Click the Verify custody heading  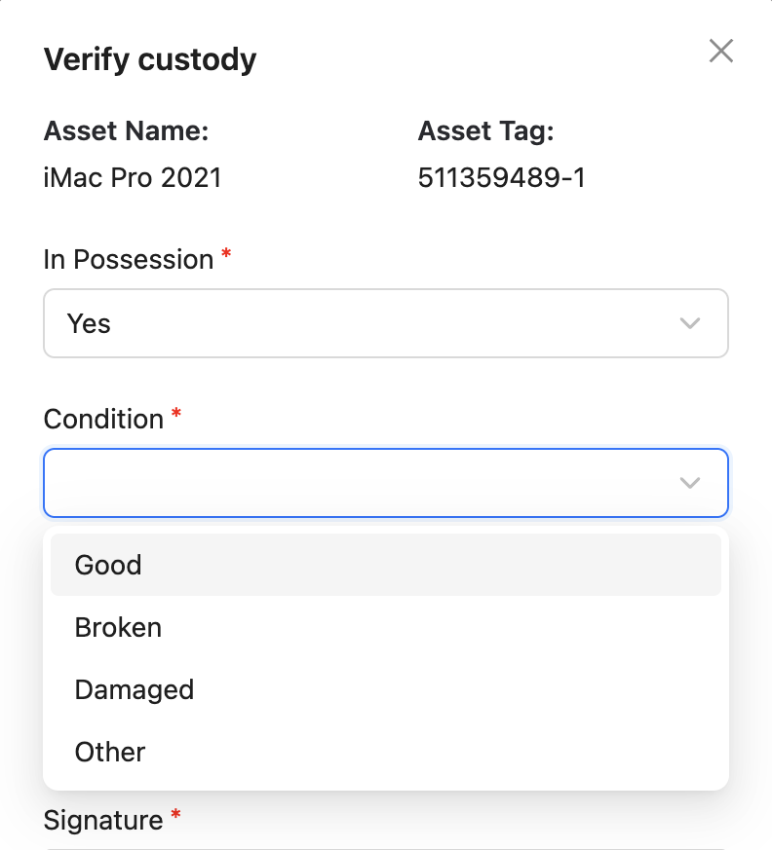pyautogui.click(x=150, y=59)
